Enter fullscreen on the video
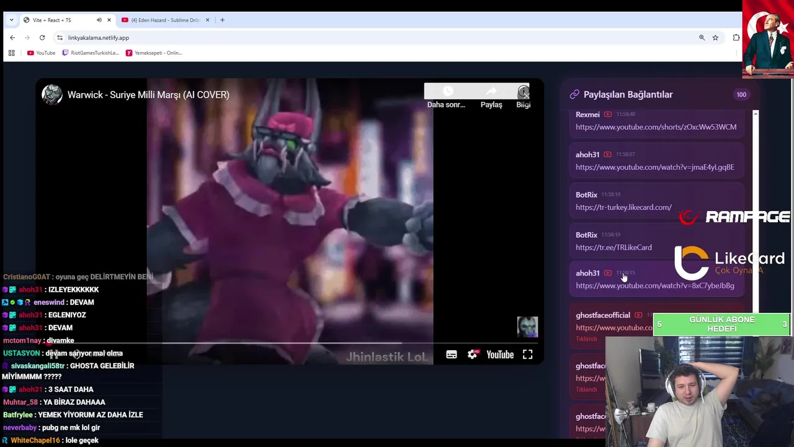The width and height of the screenshot is (794, 447). 527,354
